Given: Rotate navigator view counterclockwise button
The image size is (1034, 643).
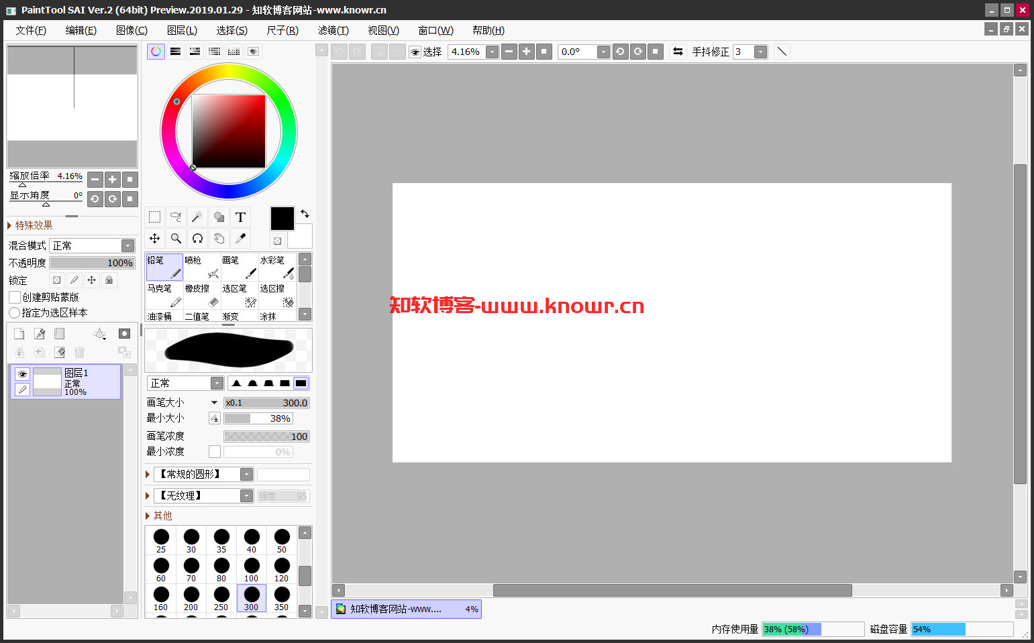Looking at the screenshot, I should (x=95, y=198).
